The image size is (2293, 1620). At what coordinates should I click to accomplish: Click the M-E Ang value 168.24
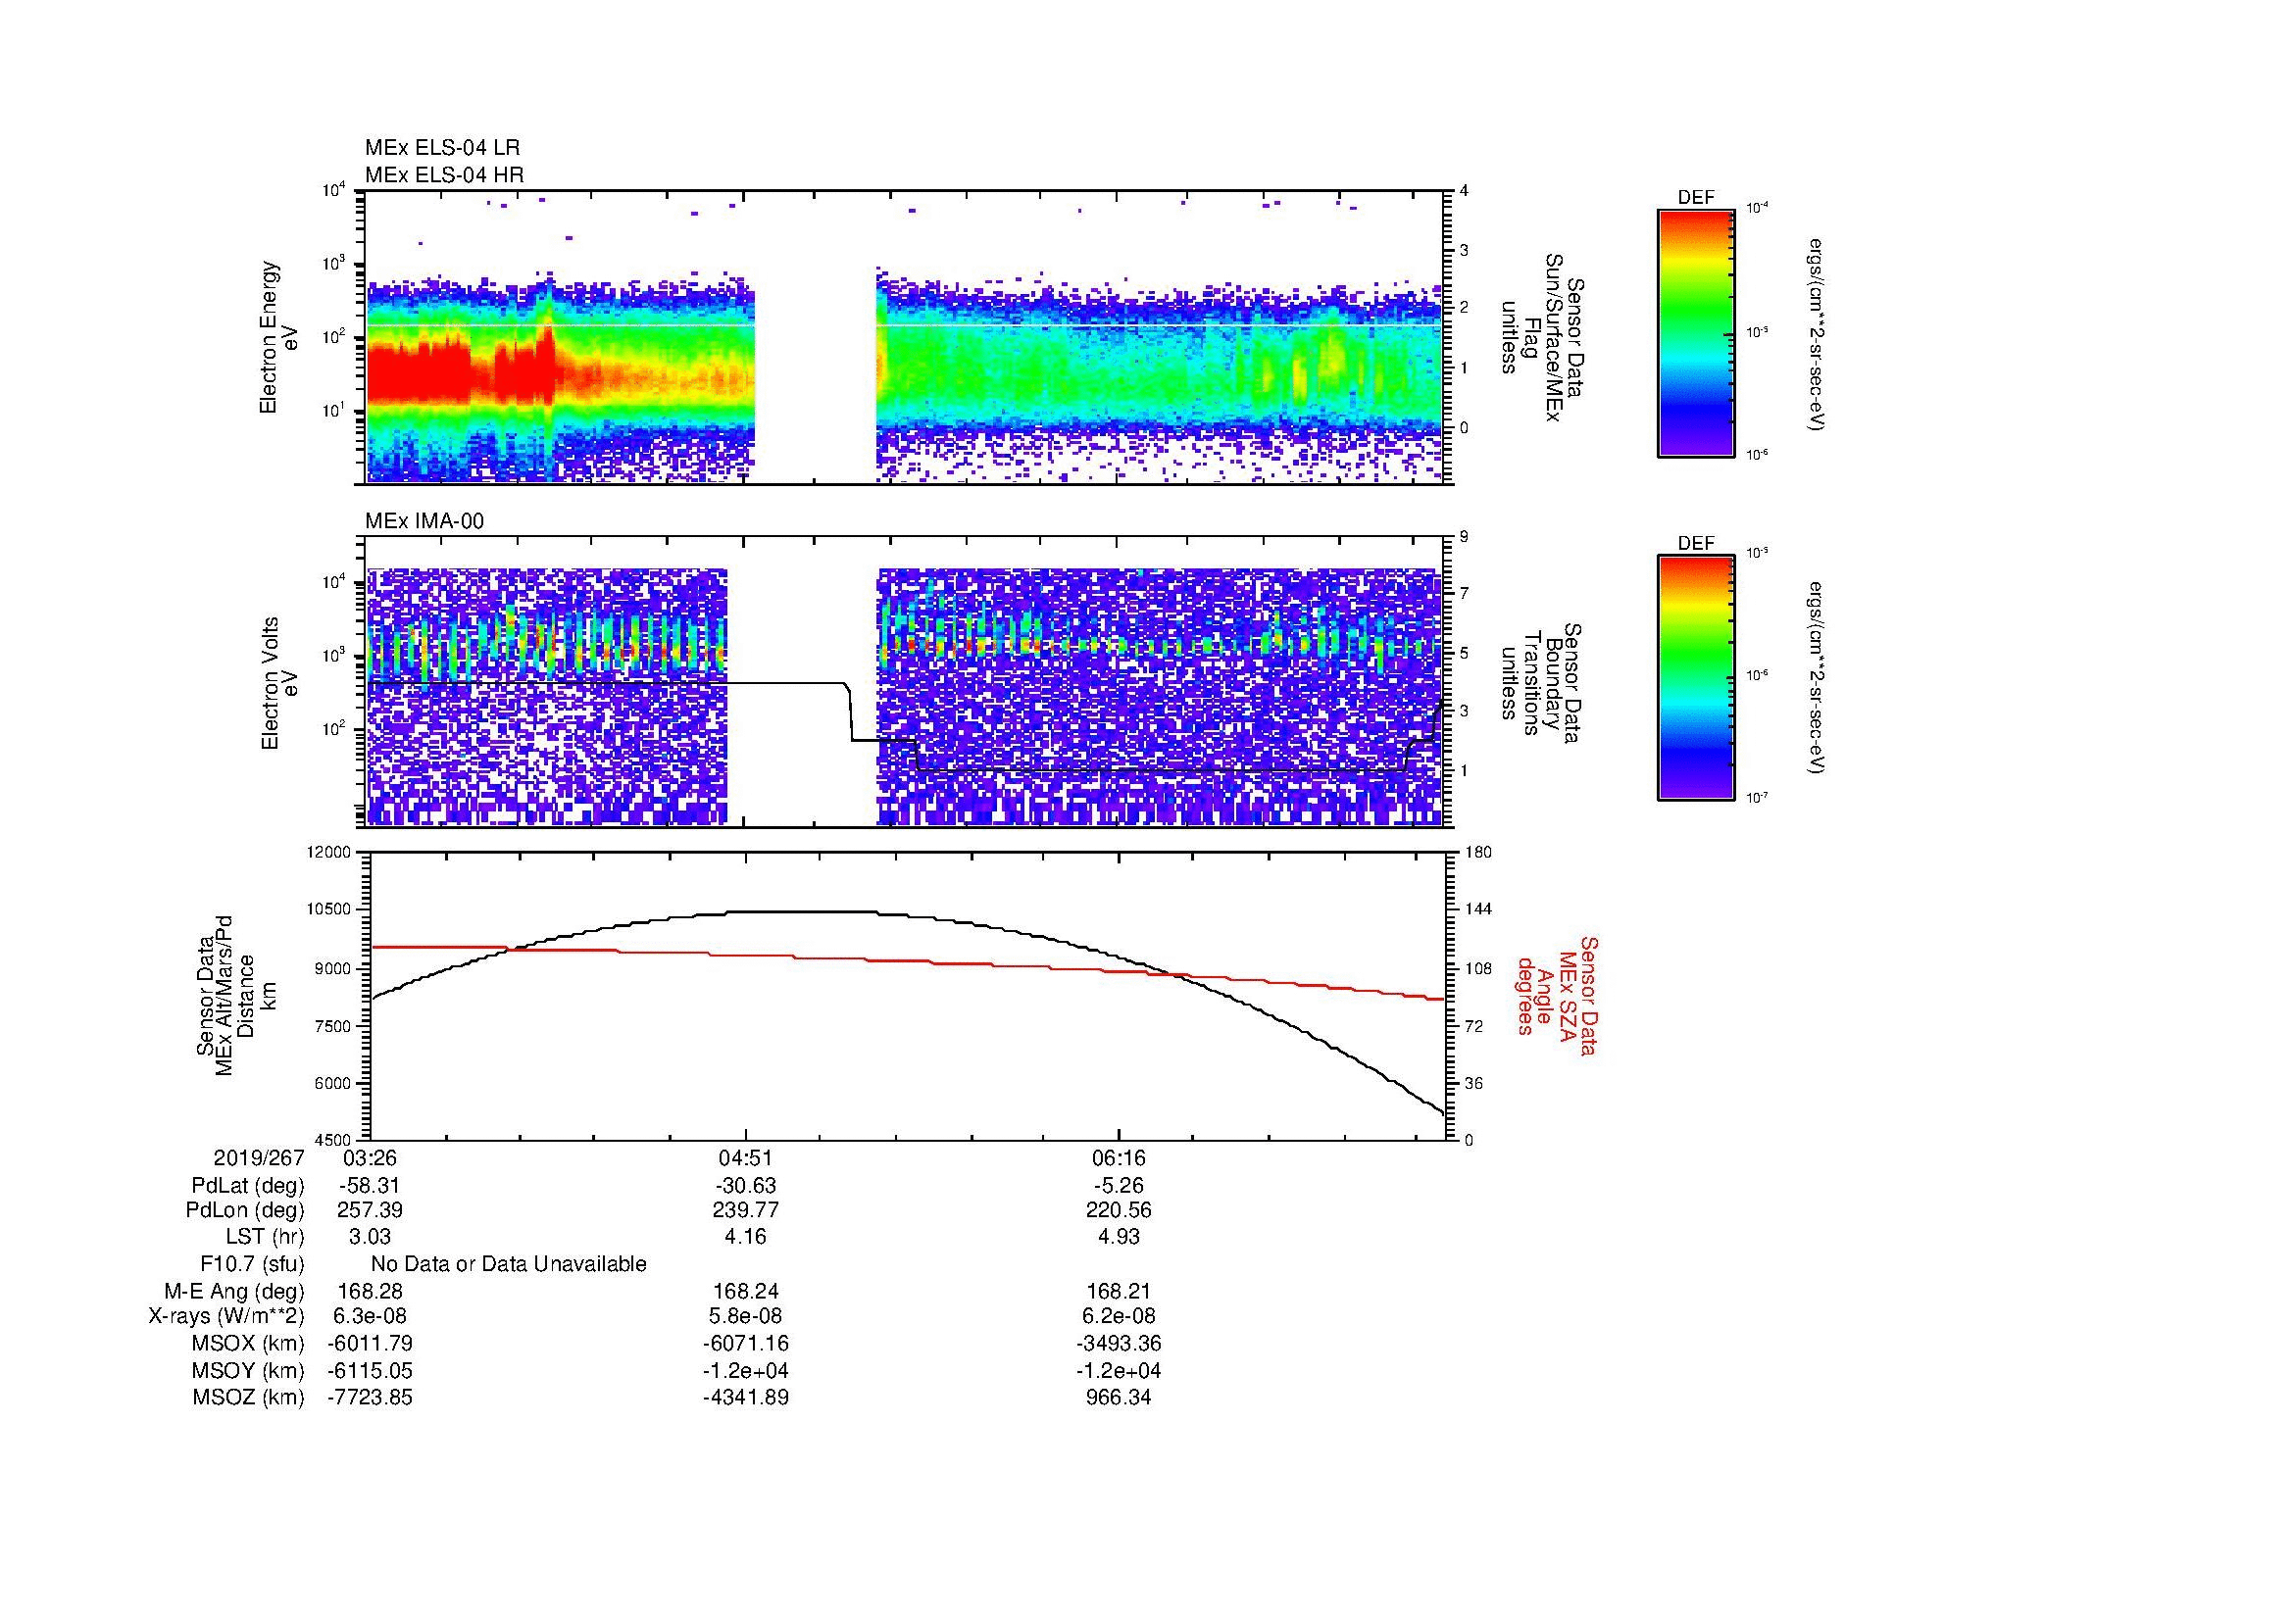click(x=745, y=1291)
